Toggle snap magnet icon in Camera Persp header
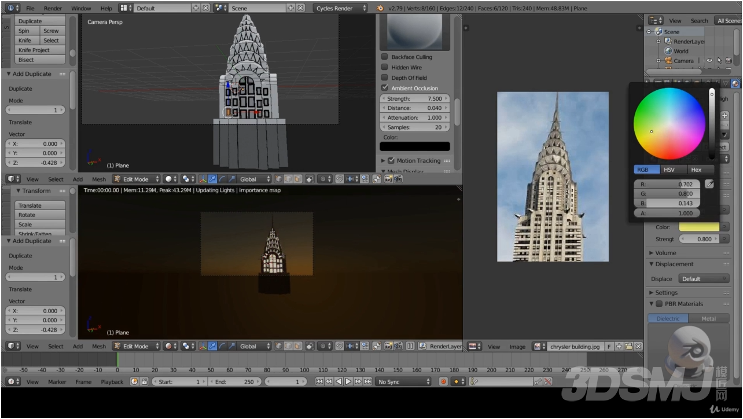This screenshot has height=419, width=743. (x=339, y=179)
